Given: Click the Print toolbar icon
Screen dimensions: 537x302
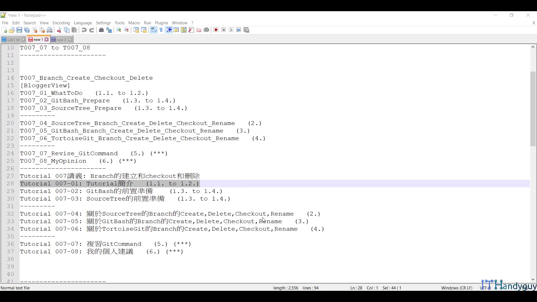Looking at the screenshot, I should point(50,30).
